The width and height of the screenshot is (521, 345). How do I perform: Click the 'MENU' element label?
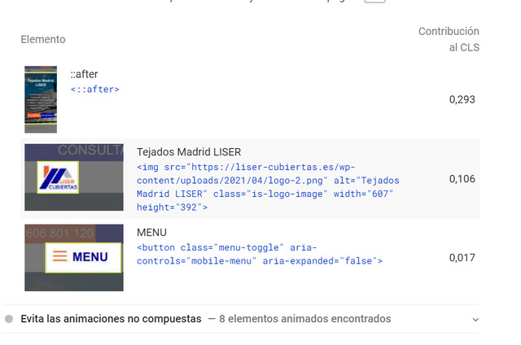[x=151, y=233]
